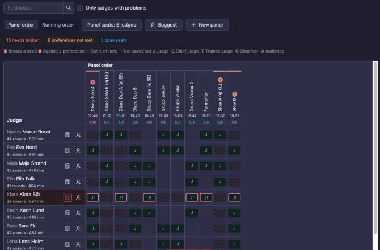
Task: Select the Grupp Junior column header
Action: point(163,98)
